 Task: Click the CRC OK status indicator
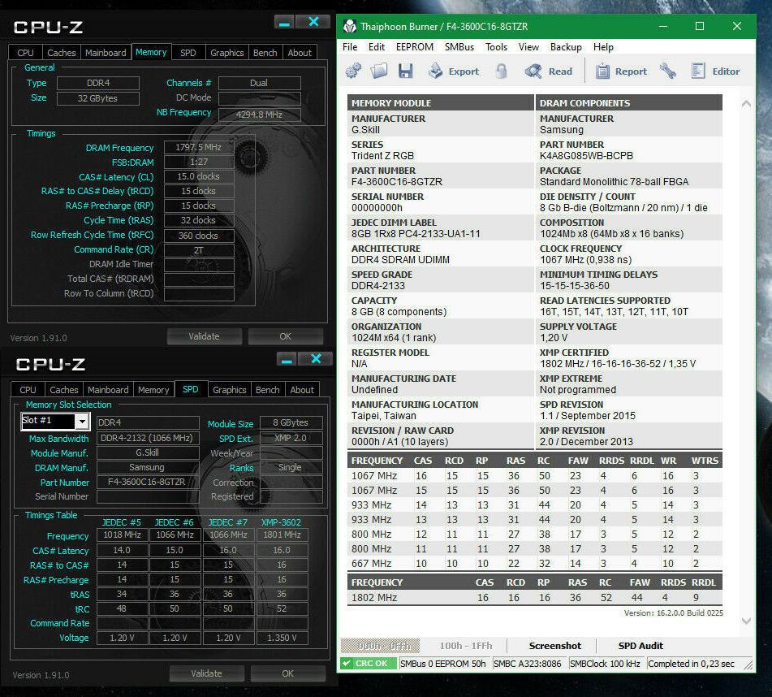point(368,664)
